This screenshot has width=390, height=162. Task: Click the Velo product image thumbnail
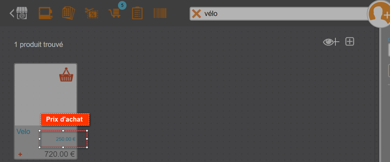[45, 94]
